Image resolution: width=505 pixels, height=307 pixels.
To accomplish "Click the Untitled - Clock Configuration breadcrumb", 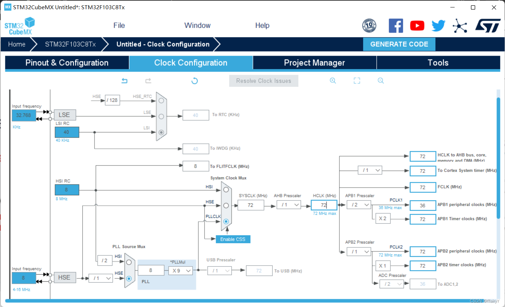I will (163, 44).
